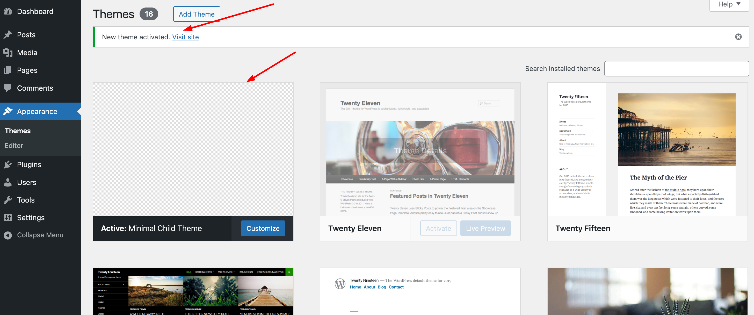Focus the Search installed themes field

(676, 69)
